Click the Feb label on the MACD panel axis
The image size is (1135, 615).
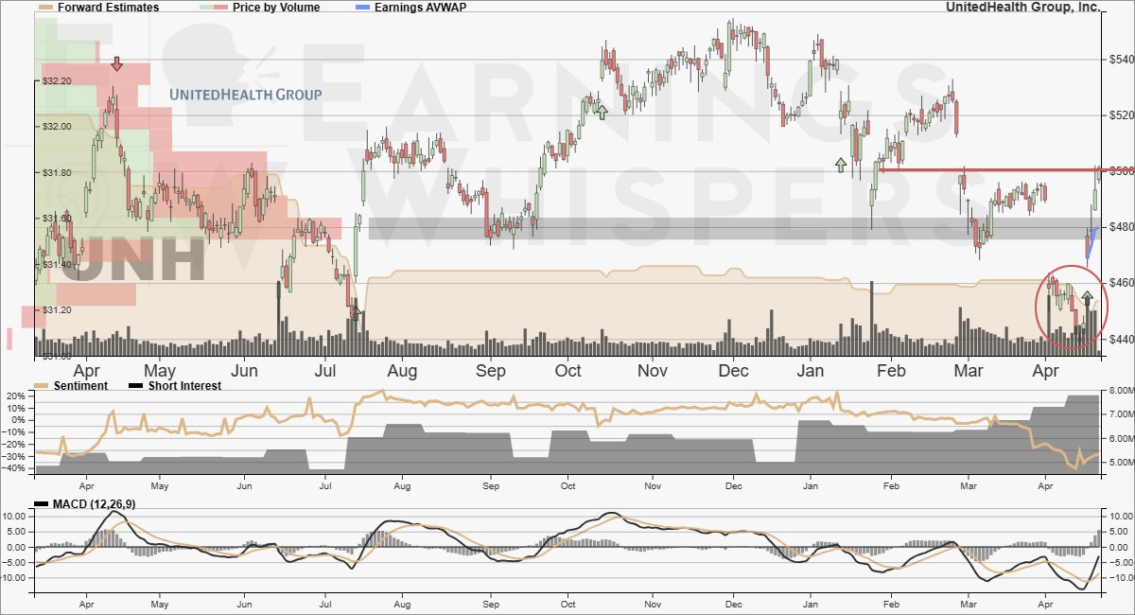click(x=892, y=604)
